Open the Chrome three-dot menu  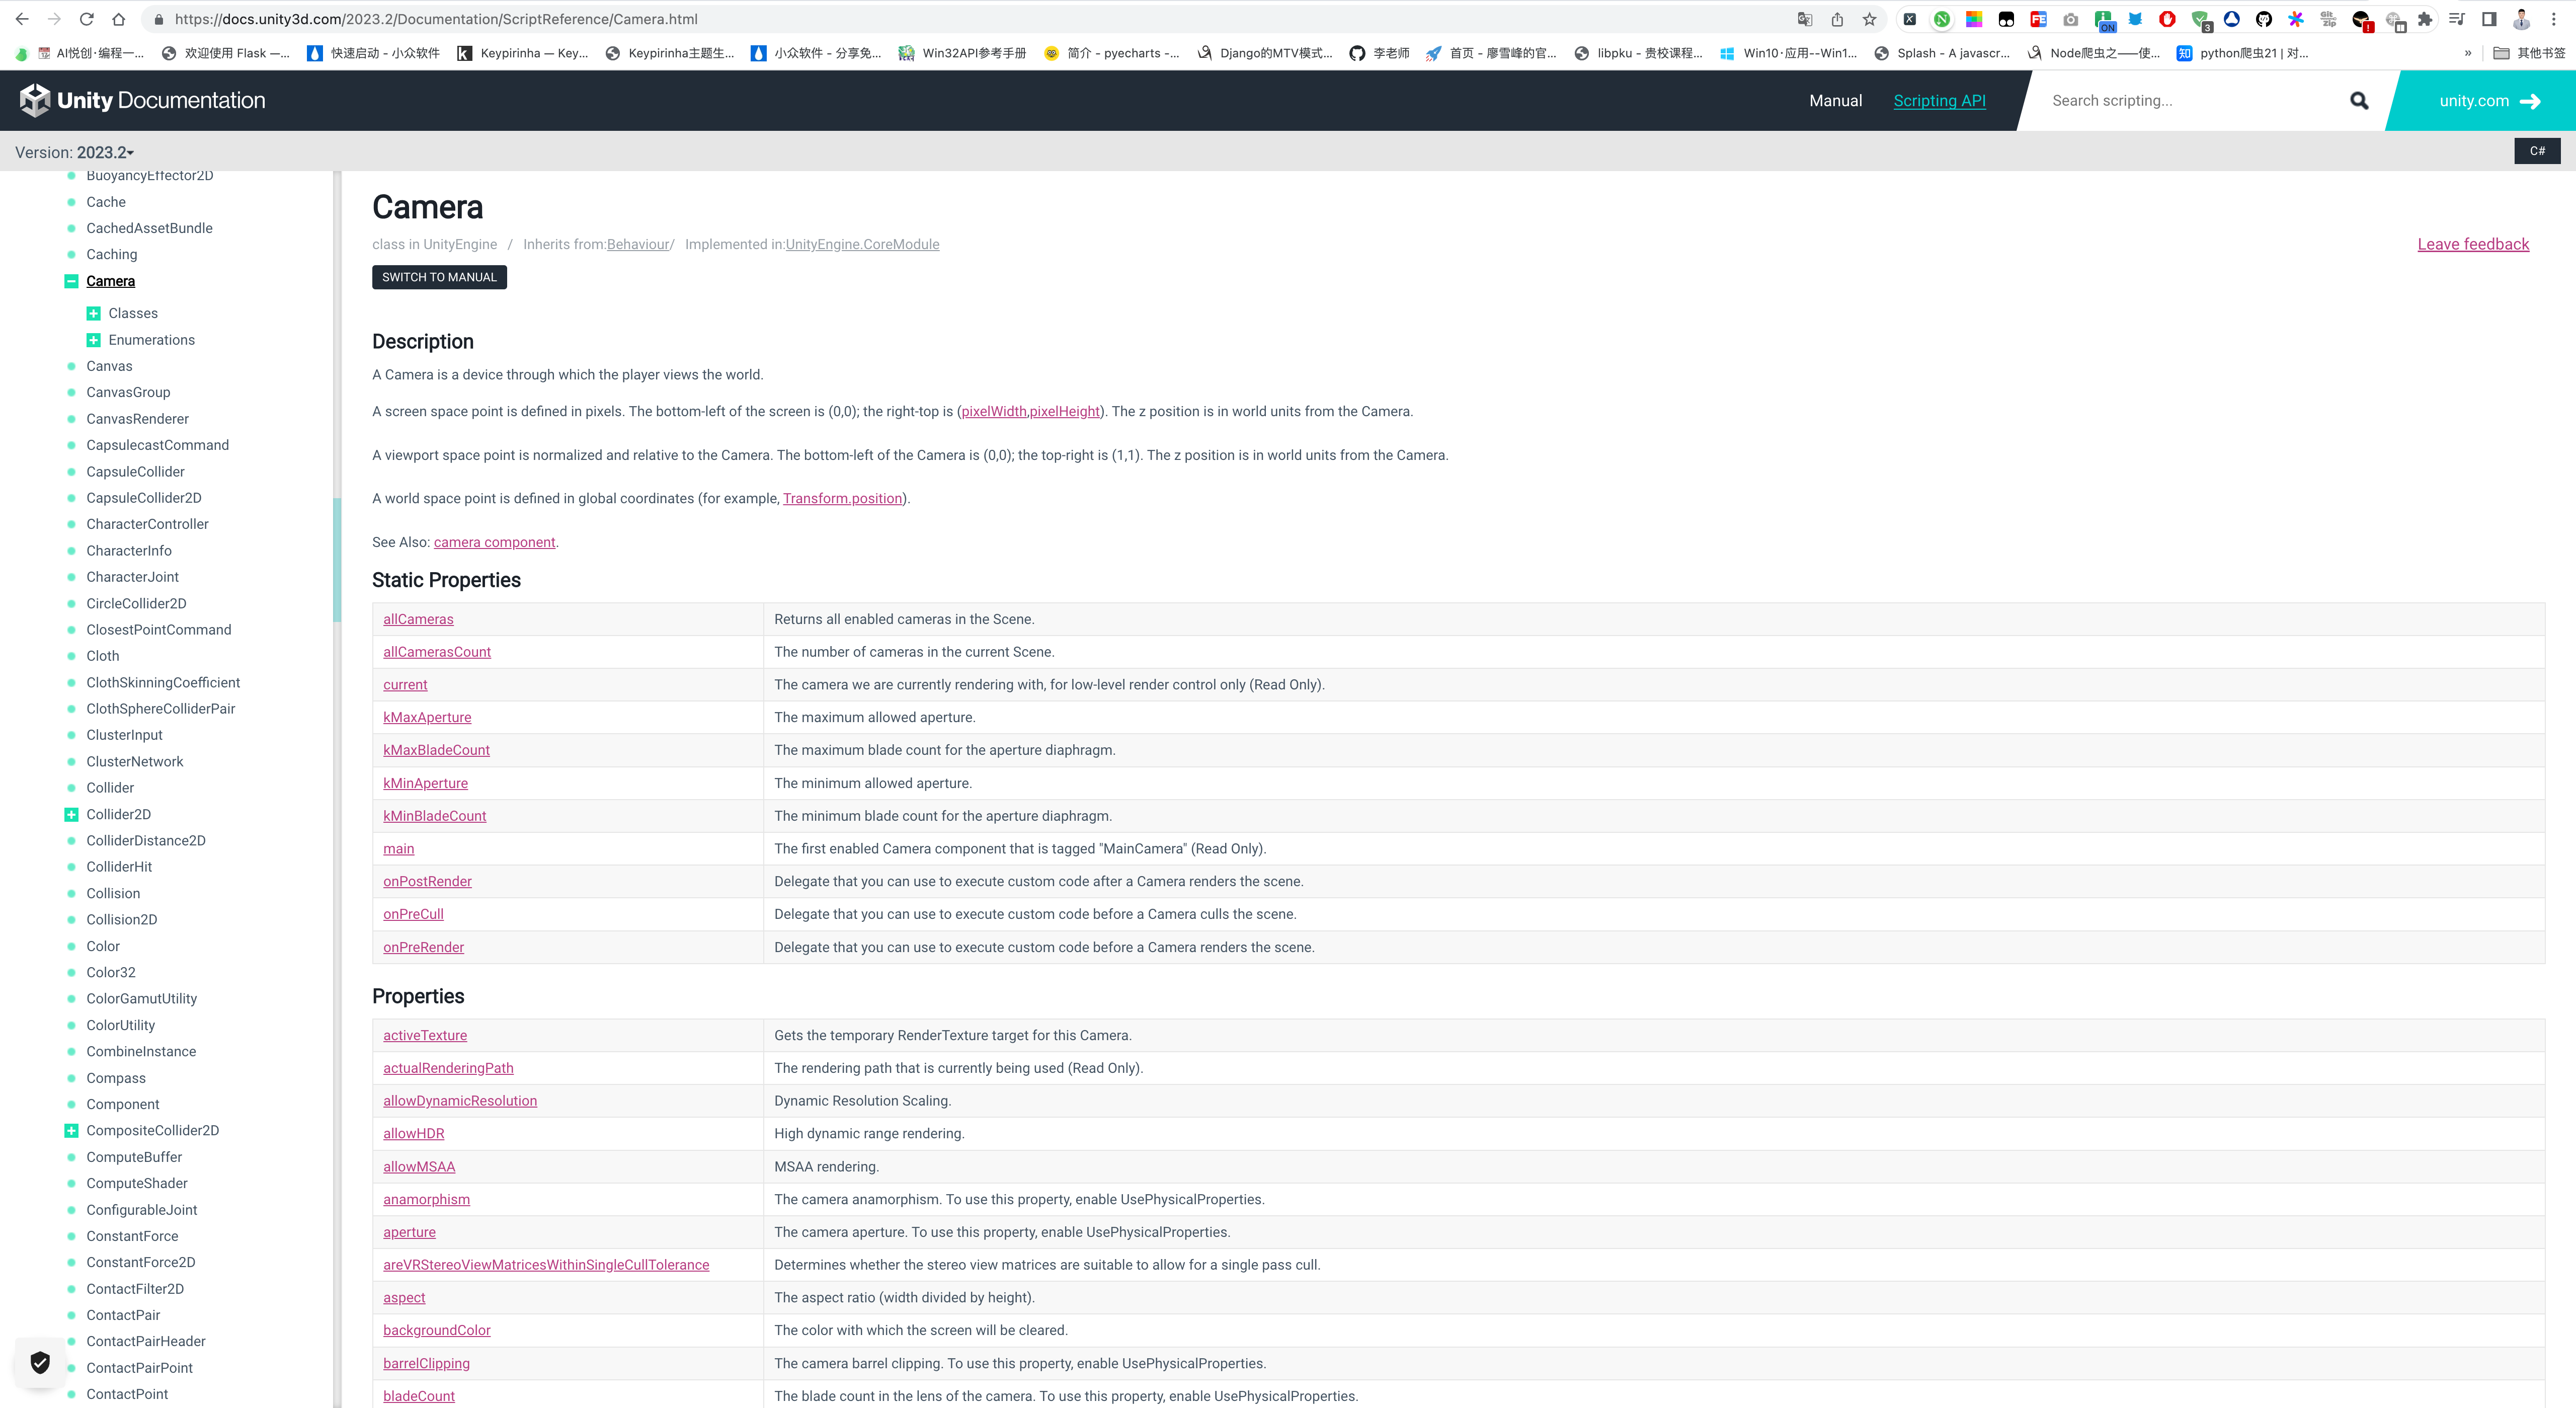click(x=2553, y=19)
